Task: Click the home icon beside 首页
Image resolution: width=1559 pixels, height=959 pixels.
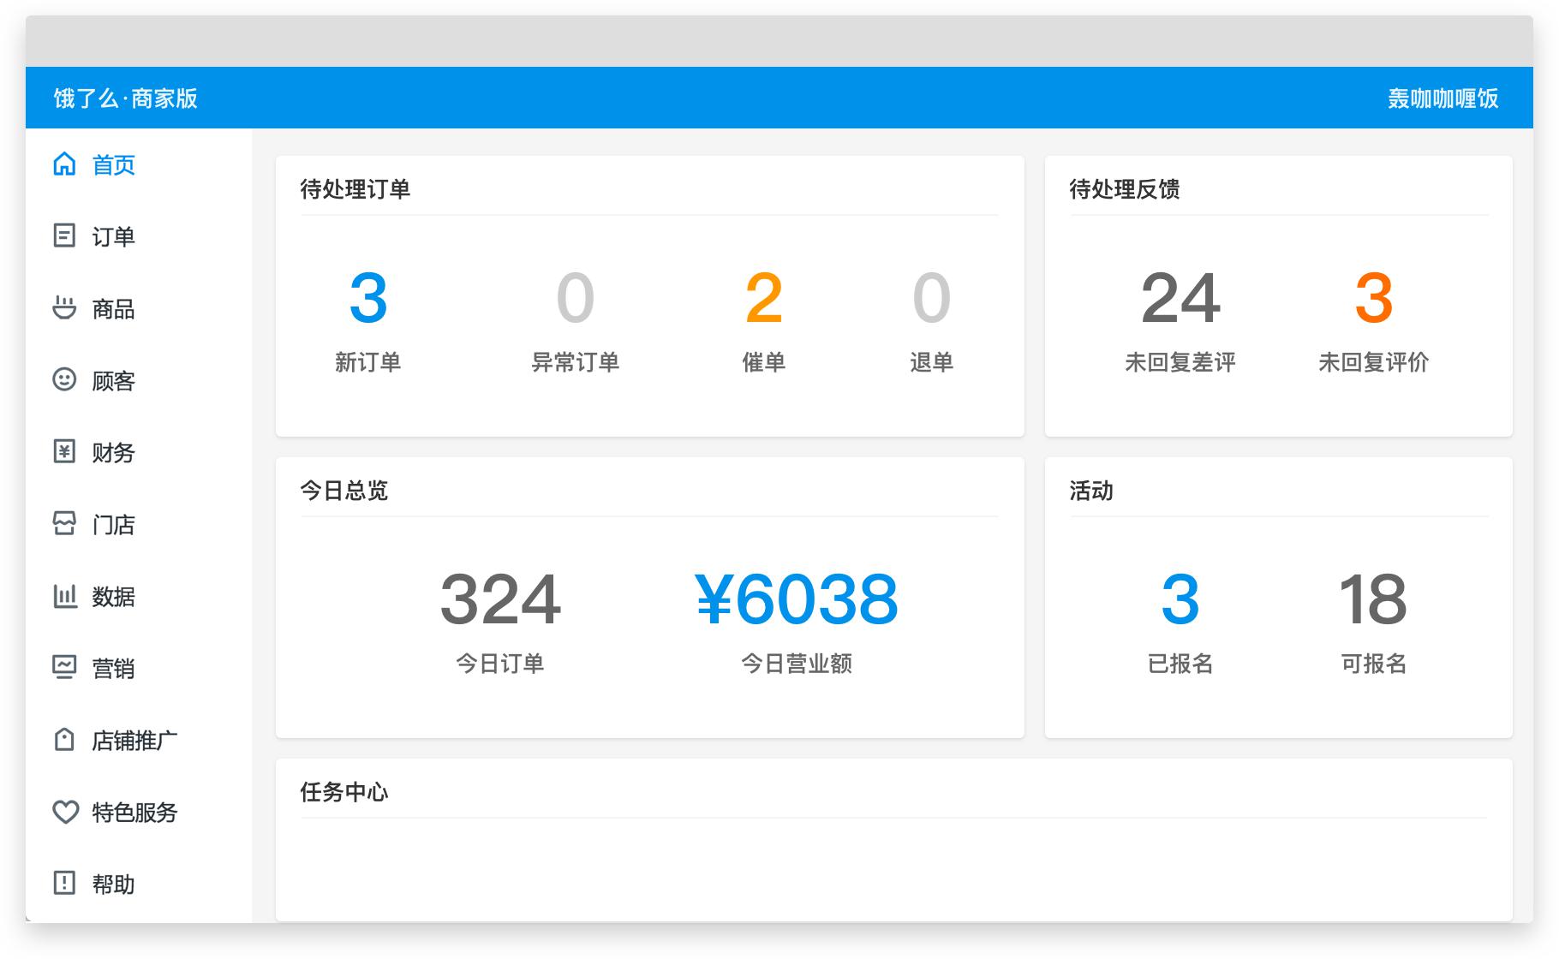Action: (64, 164)
